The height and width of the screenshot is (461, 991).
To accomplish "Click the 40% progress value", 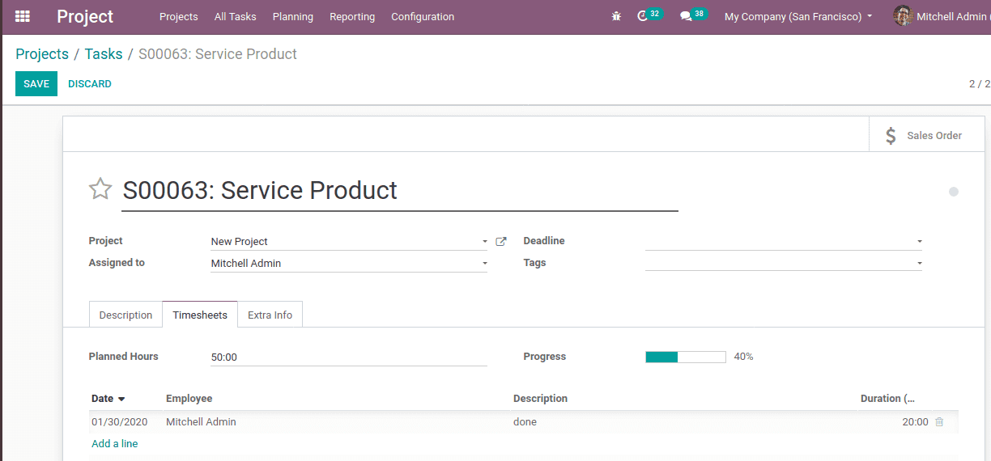I will [x=743, y=357].
